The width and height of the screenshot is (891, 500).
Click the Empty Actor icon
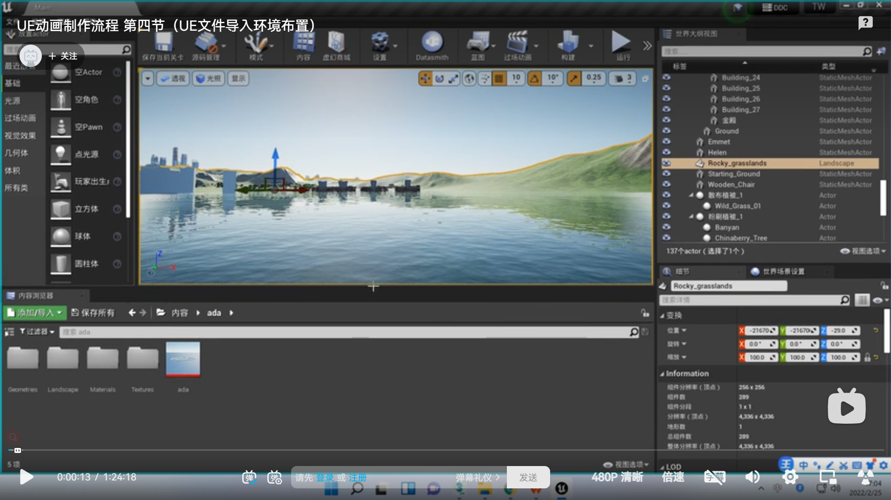[x=60, y=73]
